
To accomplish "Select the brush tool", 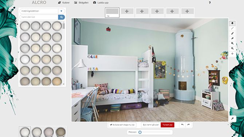I will pos(232,33).
